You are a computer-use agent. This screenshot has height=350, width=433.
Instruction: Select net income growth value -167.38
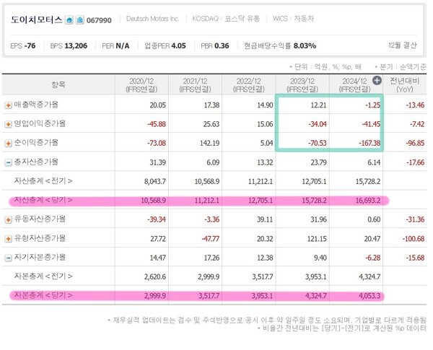[369, 144]
